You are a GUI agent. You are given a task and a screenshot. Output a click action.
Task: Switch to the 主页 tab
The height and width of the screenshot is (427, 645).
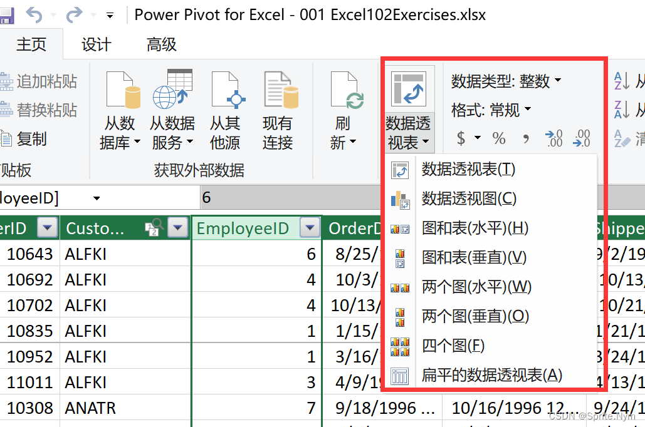tap(31, 44)
